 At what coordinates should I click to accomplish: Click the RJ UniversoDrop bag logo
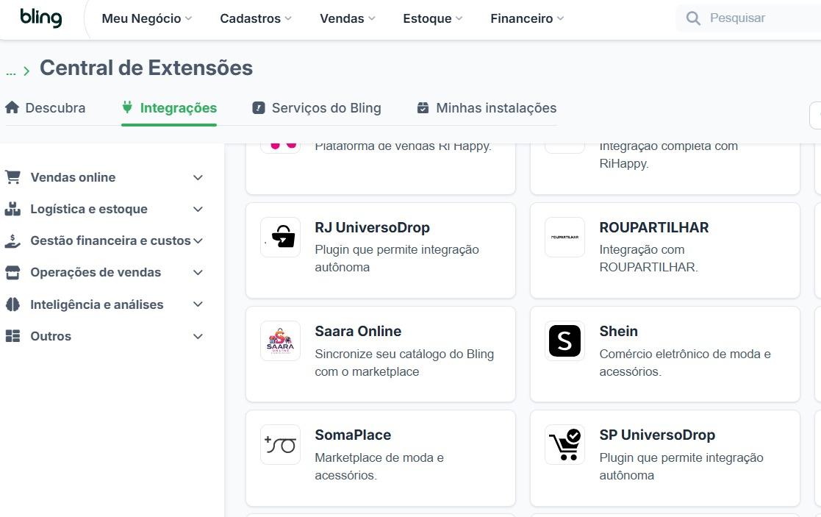[x=281, y=237]
